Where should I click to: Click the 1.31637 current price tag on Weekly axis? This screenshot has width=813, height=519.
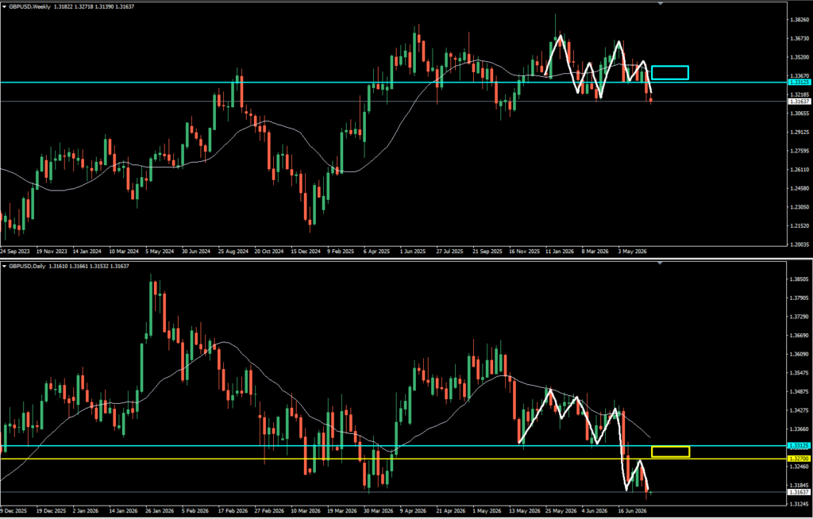(800, 102)
